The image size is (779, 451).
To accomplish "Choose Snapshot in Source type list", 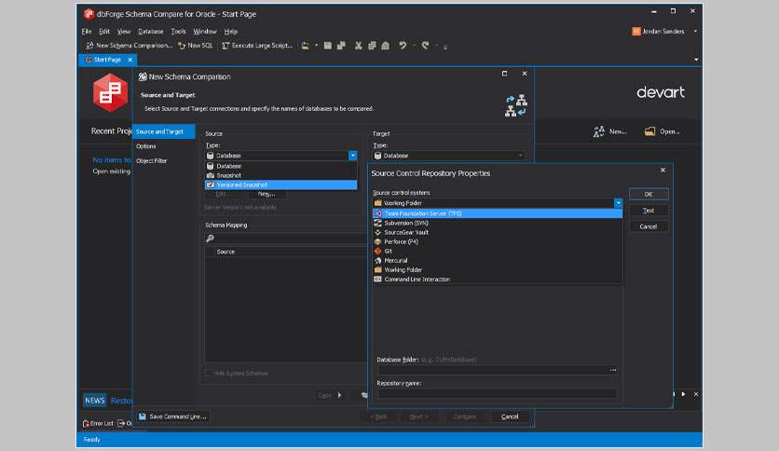I will [280, 175].
